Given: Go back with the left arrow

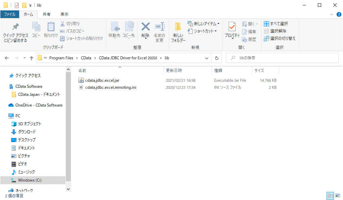Looking at the screenshot, I should tap(7, 58).
